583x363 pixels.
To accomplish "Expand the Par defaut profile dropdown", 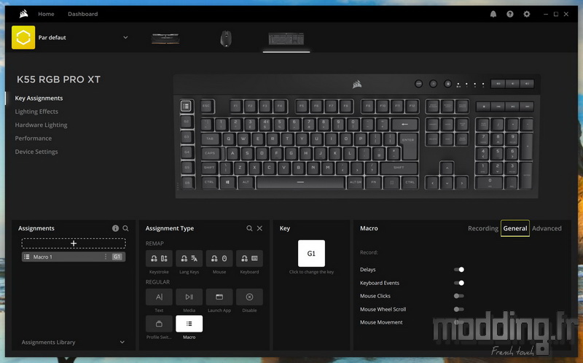I will click(125, 38).
